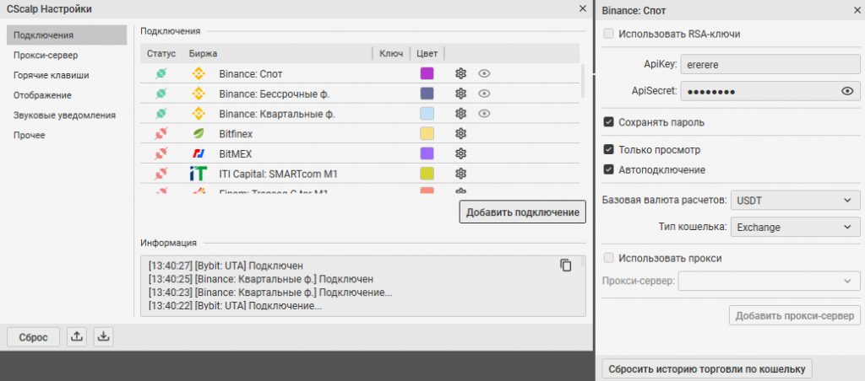Change violet color swatch for BitMEX
Image resolution: width=865 pixels, height=381 pixels.
tap(427, 153)
